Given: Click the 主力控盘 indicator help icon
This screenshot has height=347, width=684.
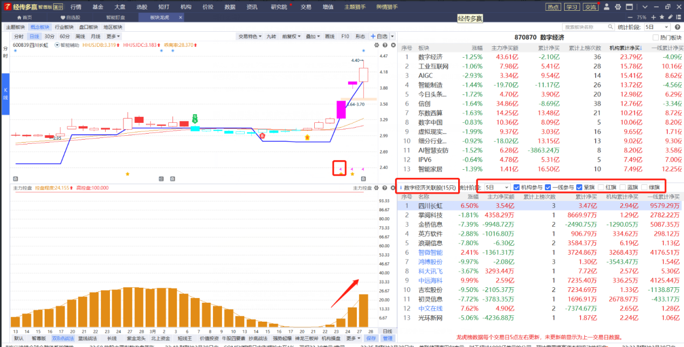Looking at the screenshot, I should pos(384,188).
